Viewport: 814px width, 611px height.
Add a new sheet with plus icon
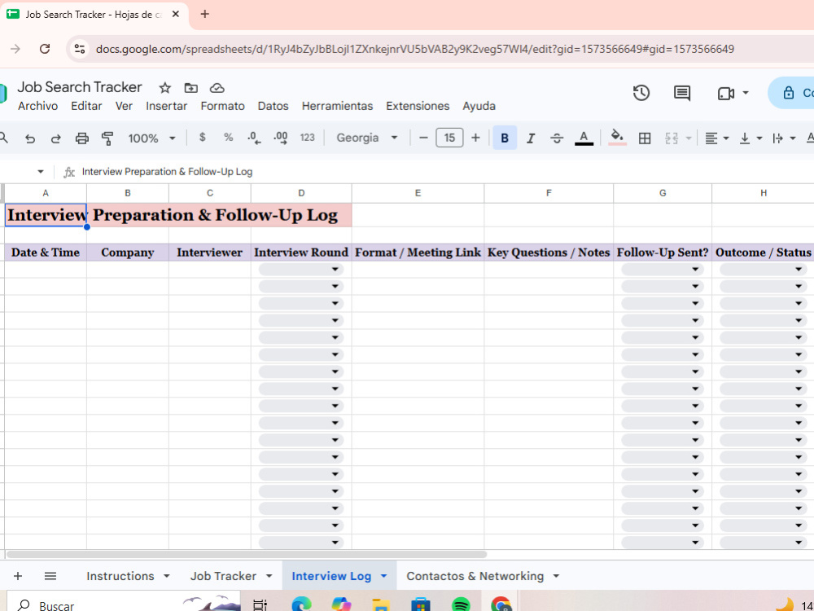tap(18, 576)
